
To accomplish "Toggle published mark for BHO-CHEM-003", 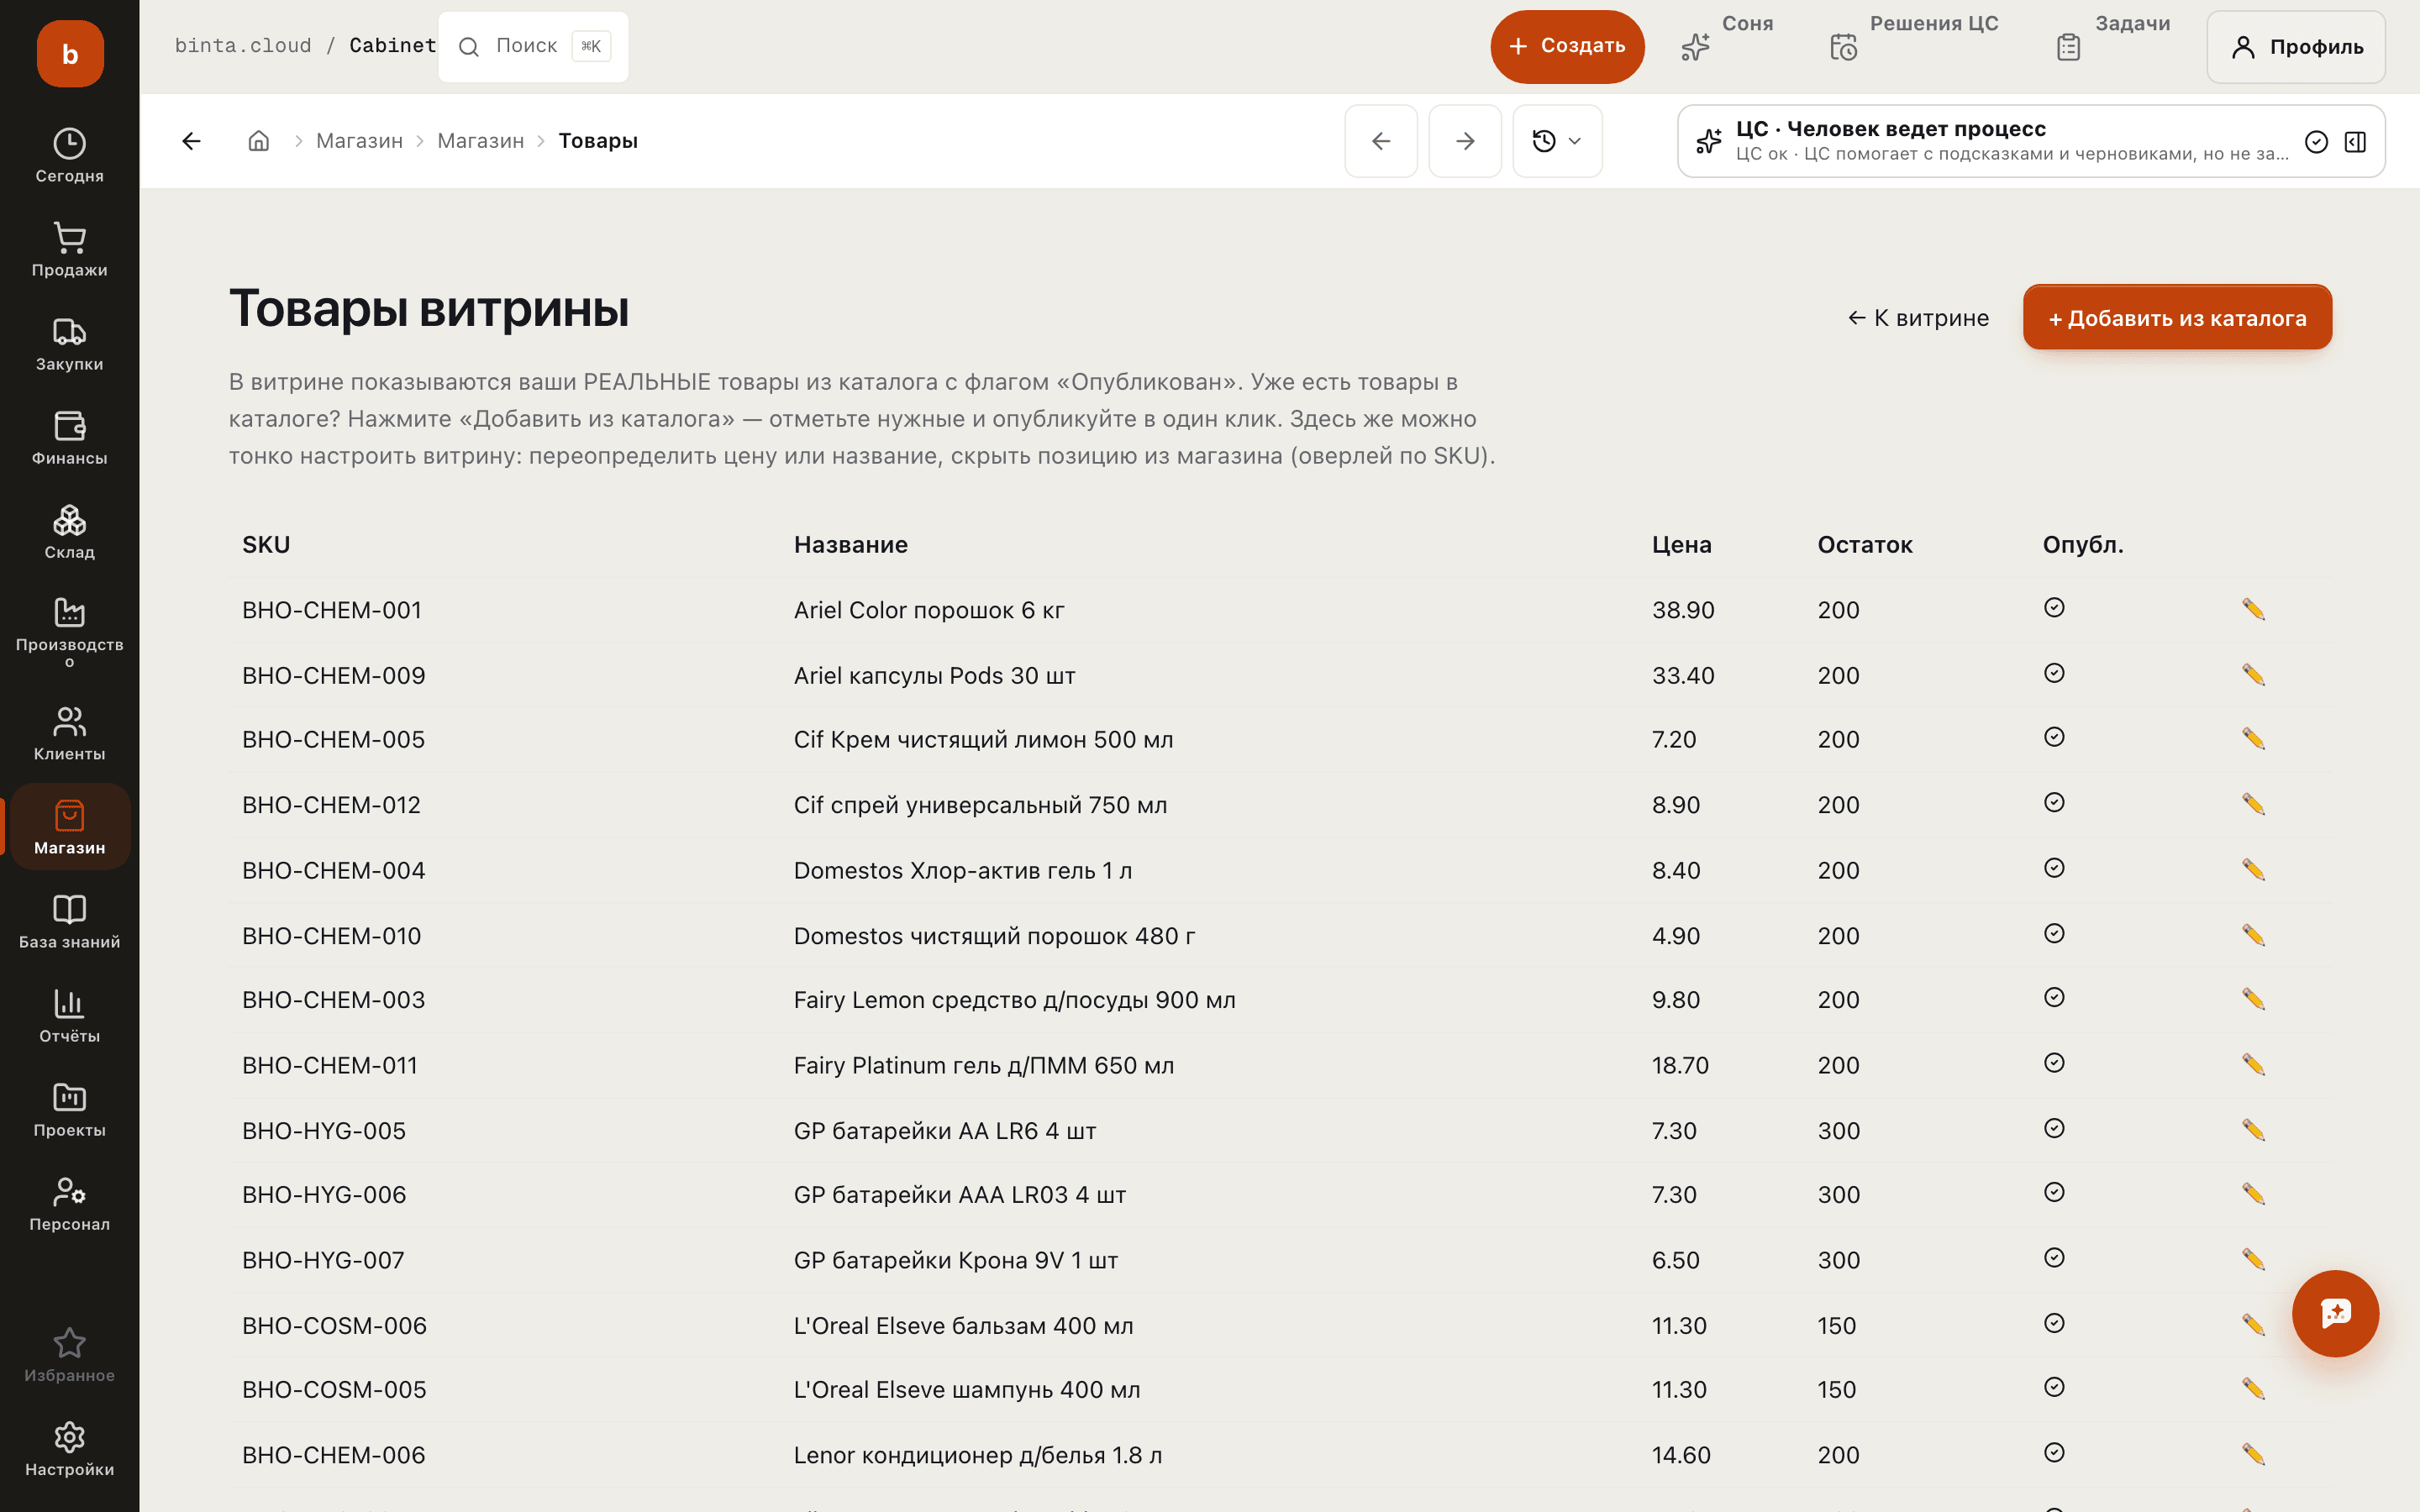I will point(2054,998).
